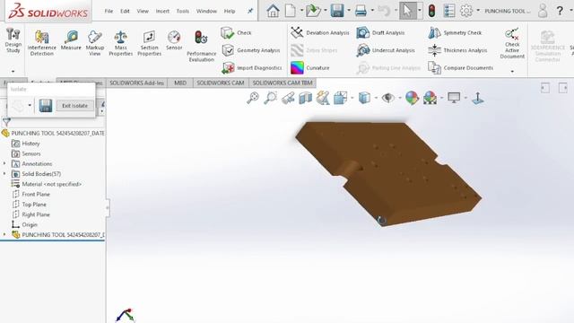Viewport: 574px width, 323px height.
Task: Switch to SOLIDWORKS CAM TBM tab
Action: point(283,83)
